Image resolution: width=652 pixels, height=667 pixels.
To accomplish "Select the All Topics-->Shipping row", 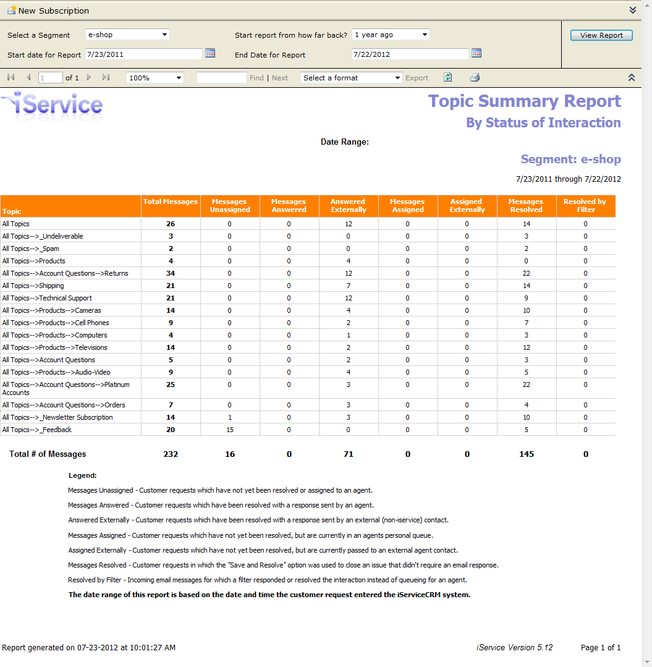I will [x=308, y=286].
